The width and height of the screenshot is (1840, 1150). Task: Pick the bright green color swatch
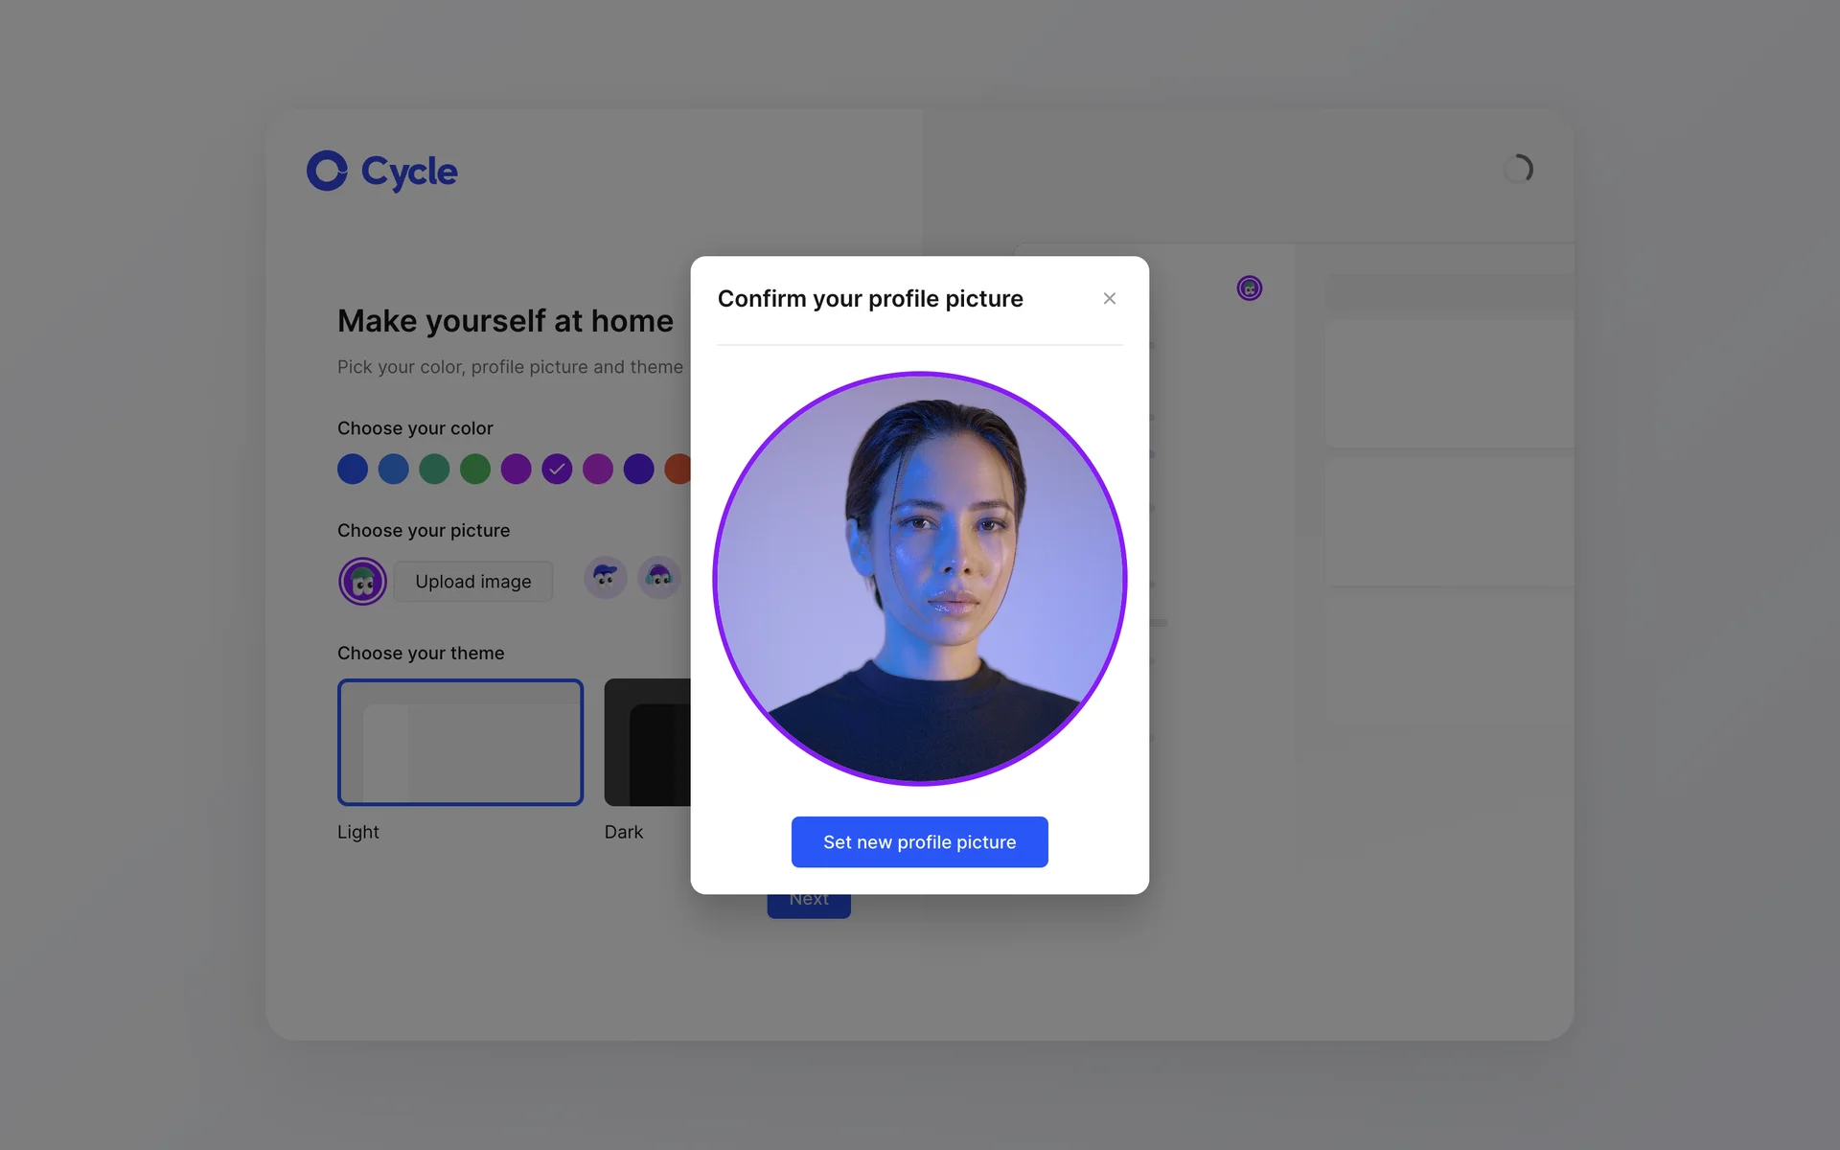(x=475, y=469)
